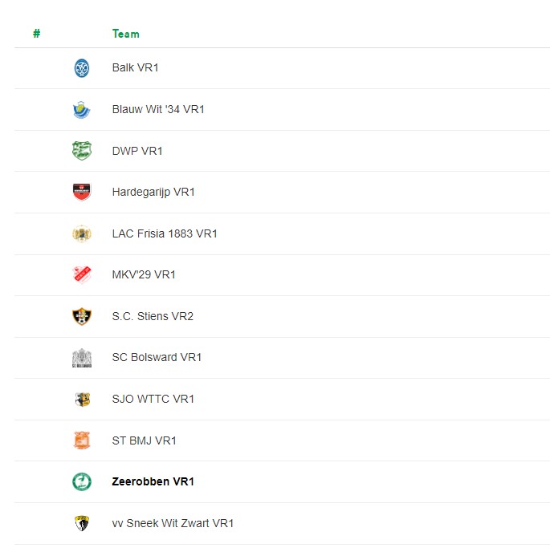550x552 pixels.
Task: Select the DWP VR1 team name
Action: [137, 151]
